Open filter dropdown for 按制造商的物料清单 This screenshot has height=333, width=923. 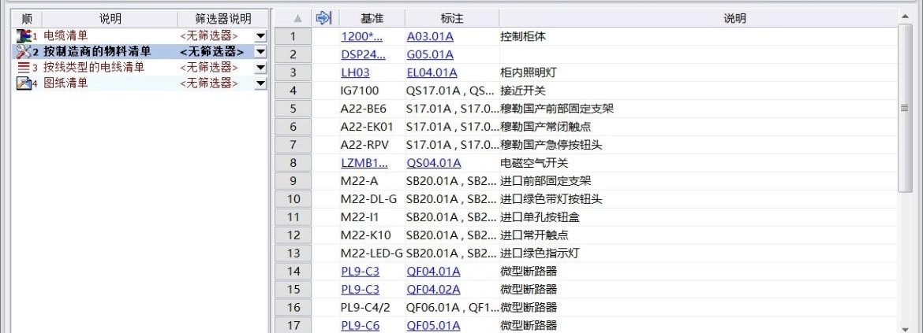(261, 52)
